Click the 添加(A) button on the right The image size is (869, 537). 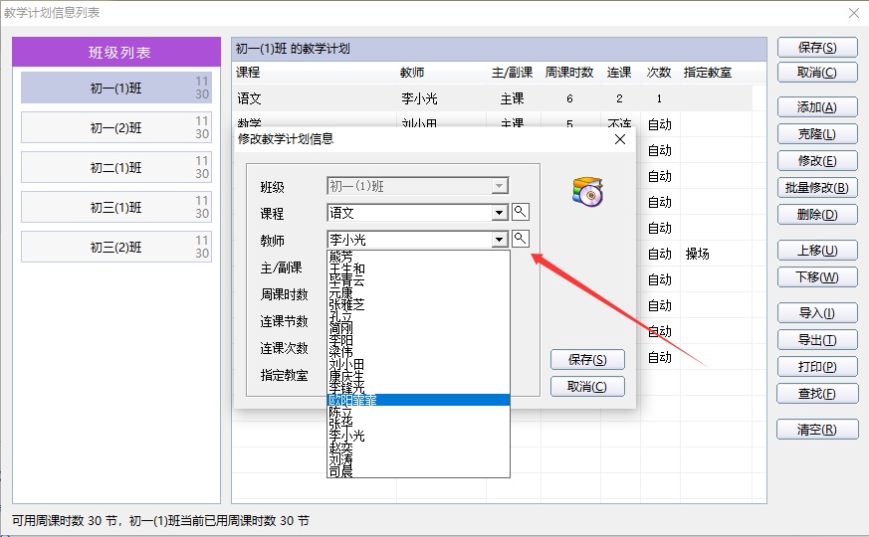pyautogui.click(x=816, y=107)
